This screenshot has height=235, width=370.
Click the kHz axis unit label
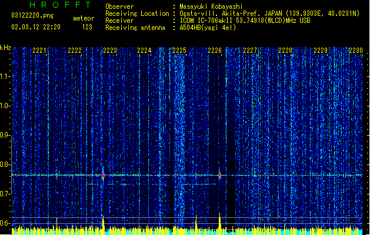5,48
